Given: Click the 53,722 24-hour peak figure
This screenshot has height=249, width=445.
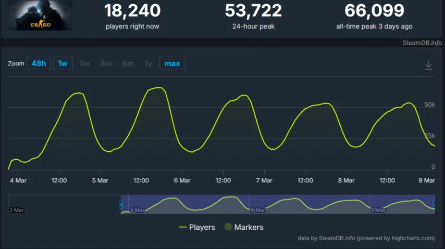Looking at the screenshot, I should (253, 10).
